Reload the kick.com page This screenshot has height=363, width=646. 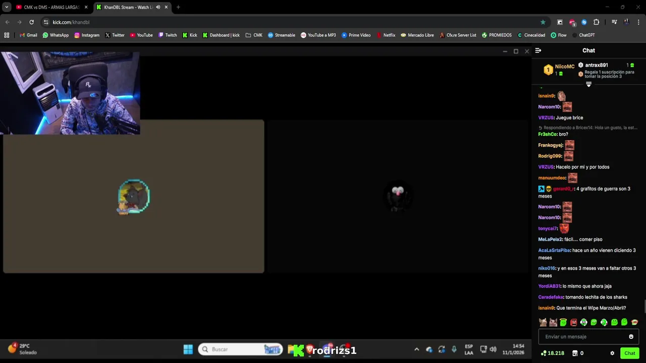coord(31,22)
